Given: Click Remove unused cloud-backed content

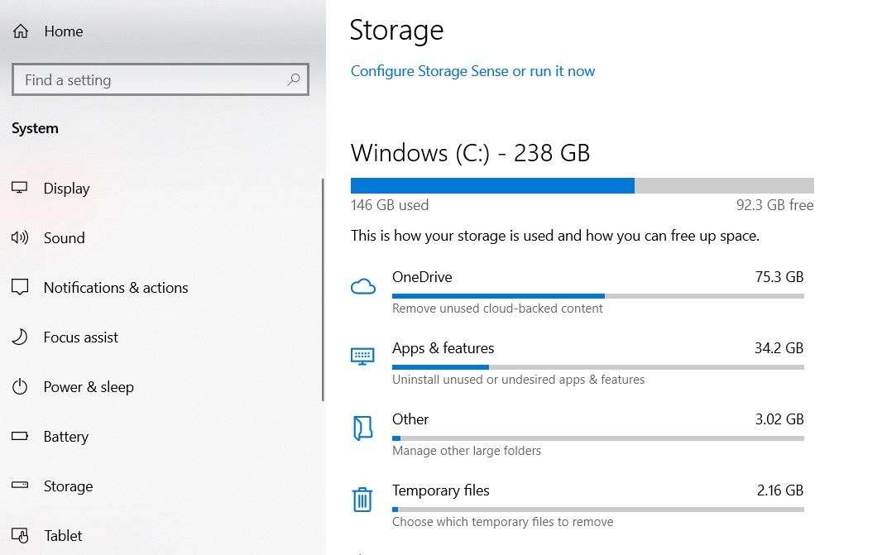Looking at the screenshot, I should [x=496, y=308].
